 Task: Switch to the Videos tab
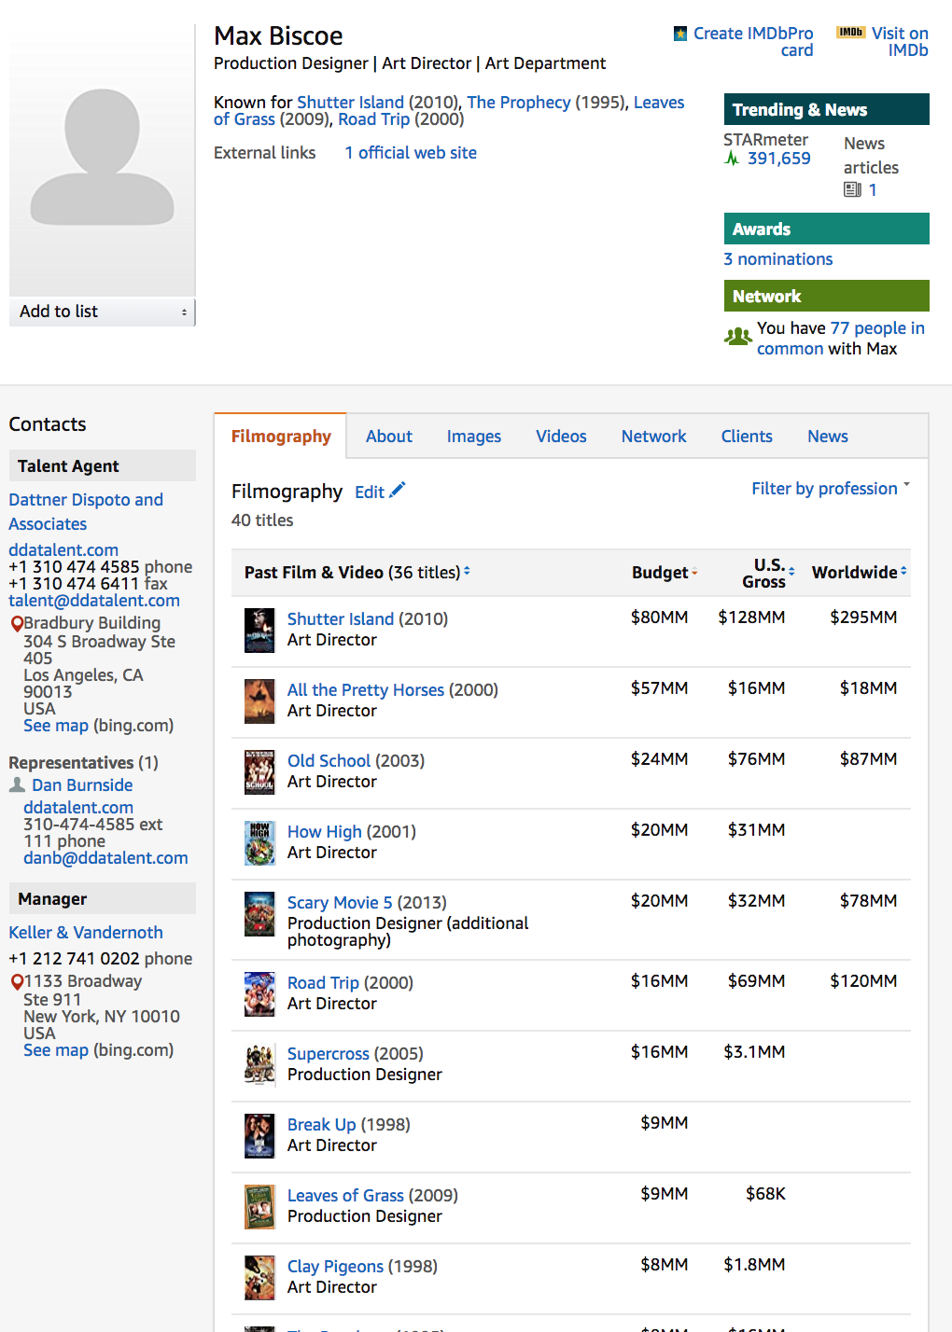(561, 437)
